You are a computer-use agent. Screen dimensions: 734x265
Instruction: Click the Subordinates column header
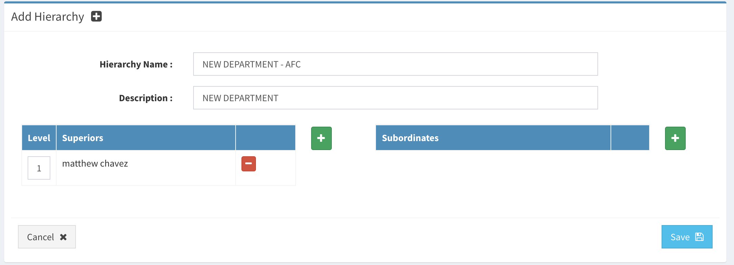pos(410,138)
